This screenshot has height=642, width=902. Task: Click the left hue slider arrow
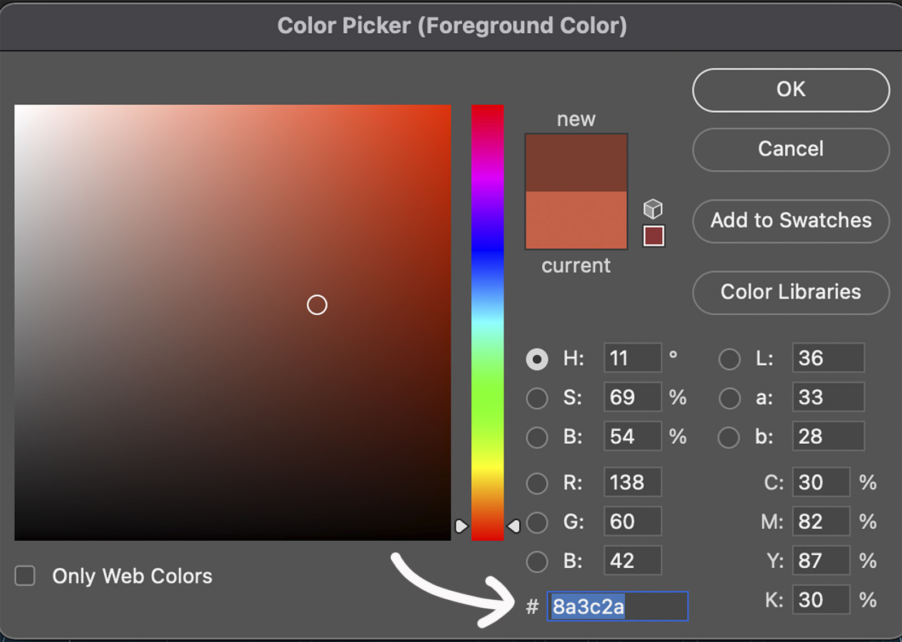(461, 526)
